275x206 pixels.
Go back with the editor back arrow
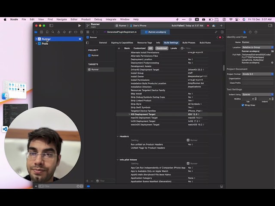click(x=93, y=32)
